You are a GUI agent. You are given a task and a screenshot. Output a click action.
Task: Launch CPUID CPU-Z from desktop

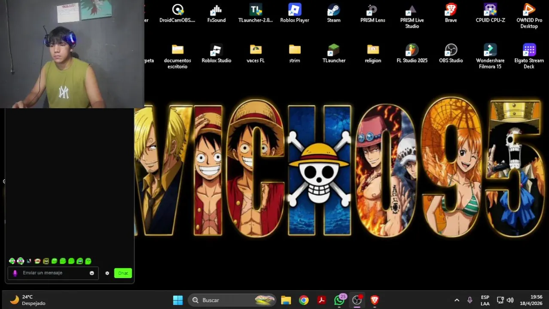pyautogui.click(x=490, y=13)
